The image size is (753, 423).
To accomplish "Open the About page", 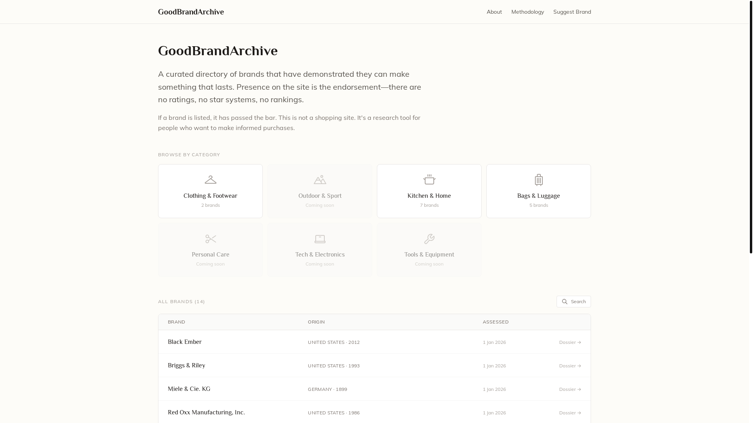I will pyautogui.click(x=494, y=12).
